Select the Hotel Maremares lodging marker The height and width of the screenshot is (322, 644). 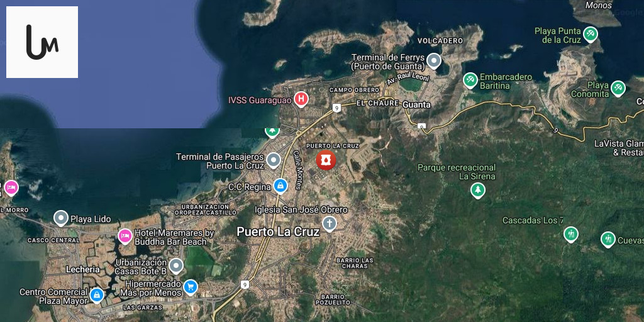(x=125, y=236)
